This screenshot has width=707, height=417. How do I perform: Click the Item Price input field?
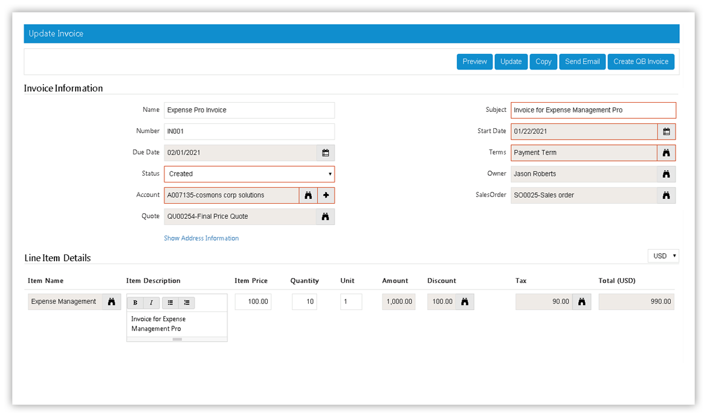coord(253,302)
